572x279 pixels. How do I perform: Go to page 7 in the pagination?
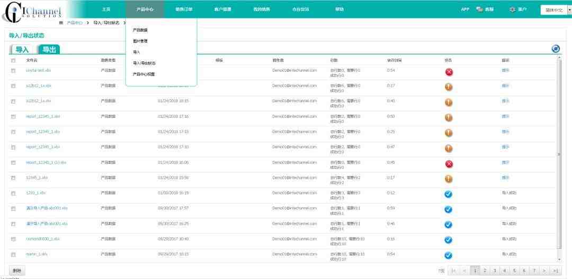pos(534,271)
